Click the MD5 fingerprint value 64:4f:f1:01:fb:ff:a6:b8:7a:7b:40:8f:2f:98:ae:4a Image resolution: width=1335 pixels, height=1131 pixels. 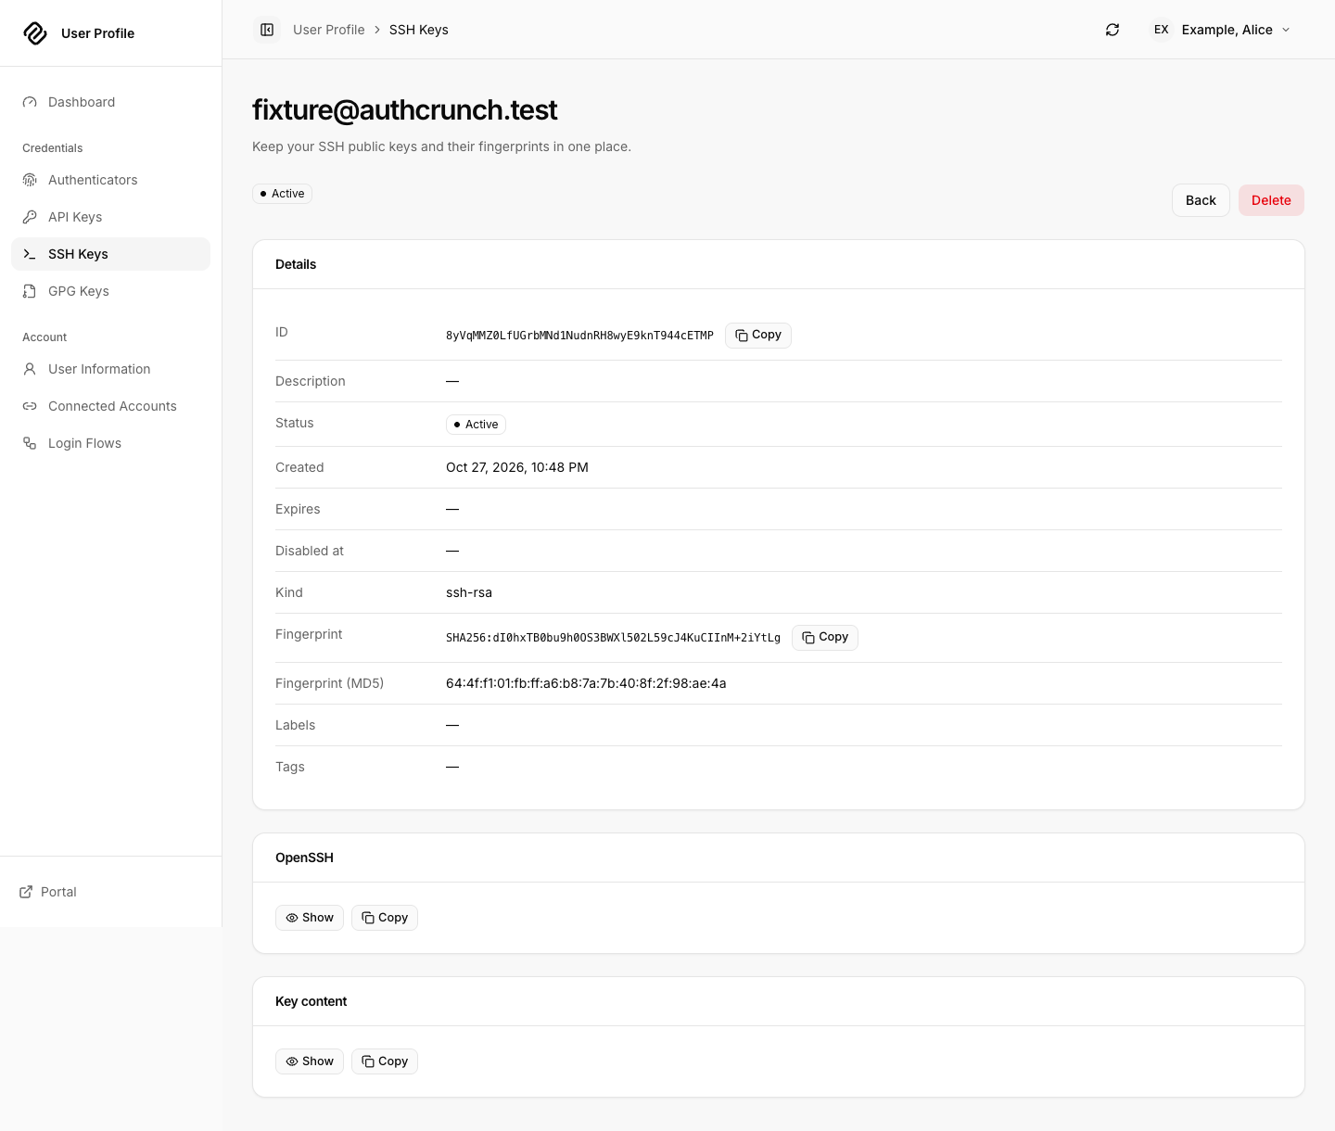(x=586, y=683)
